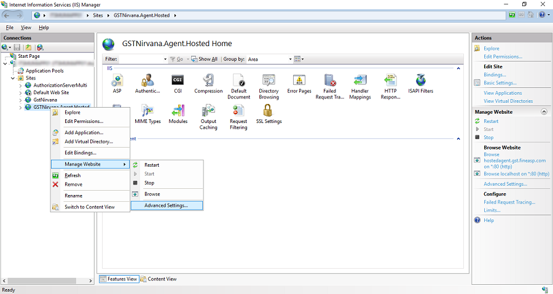553x294 pixels.
Task: Choose Stop in the Manage Website submenu
Action: tap(167, 183)
